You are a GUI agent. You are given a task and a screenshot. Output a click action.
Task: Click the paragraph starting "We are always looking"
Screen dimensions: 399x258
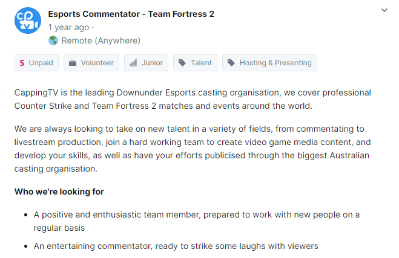tap(193, 149)
